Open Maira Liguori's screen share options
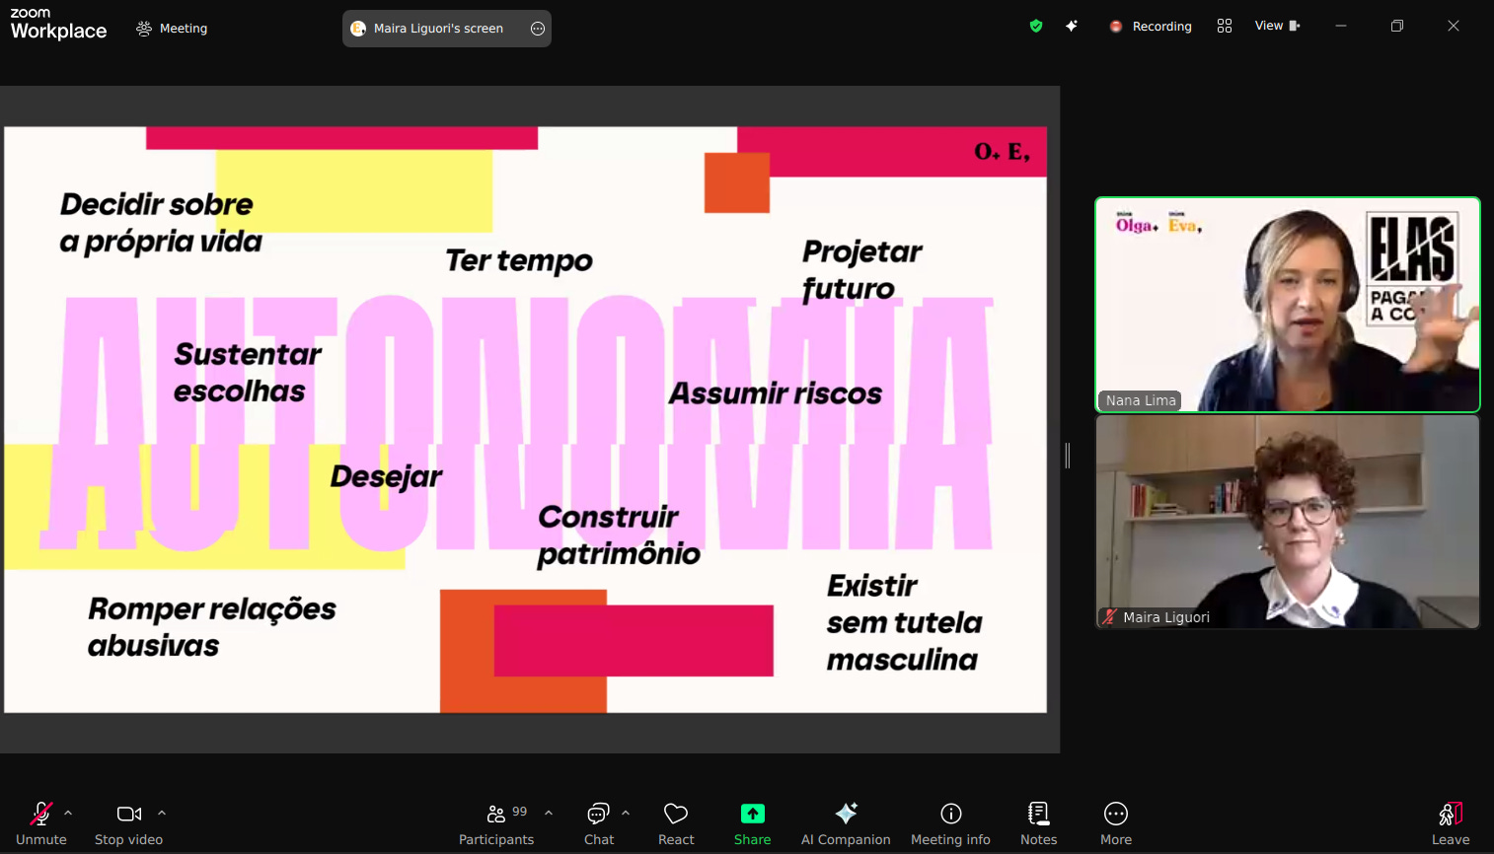Image resolution: width=1494 pixels, height=854 pixels. click(x=538, y=29)
